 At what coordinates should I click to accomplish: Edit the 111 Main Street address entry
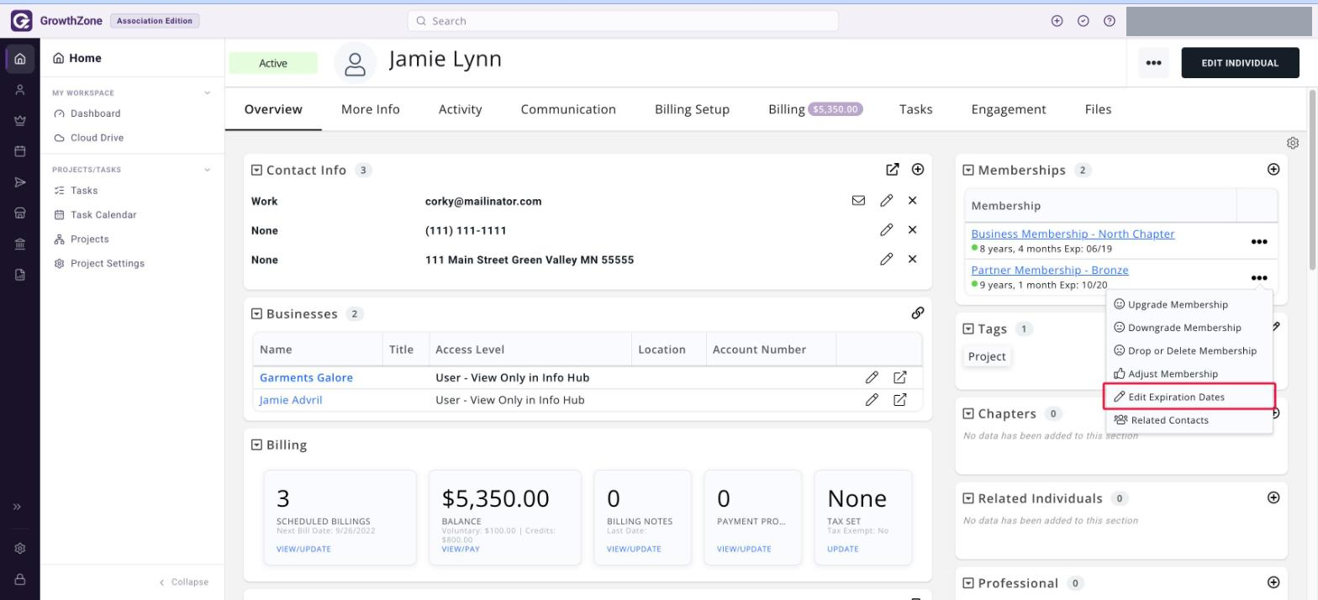[x=886, y=260]
